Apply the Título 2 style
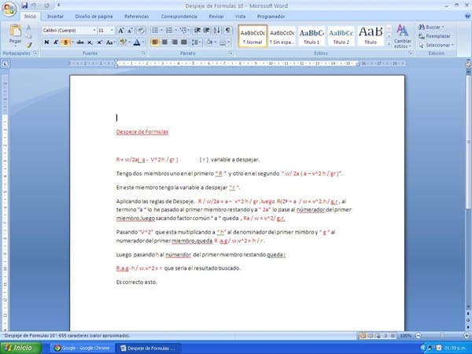 coord(341,36)
